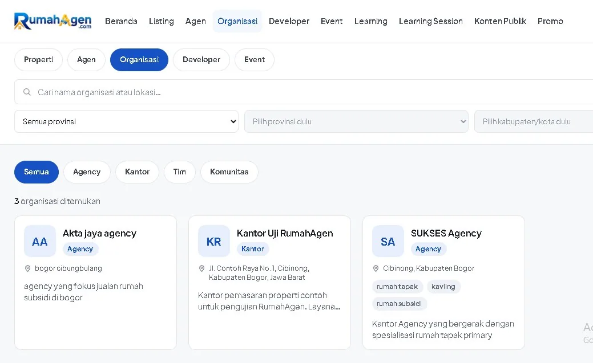
Task: Open Event in the top navigation bar
Action: point(332,21)
